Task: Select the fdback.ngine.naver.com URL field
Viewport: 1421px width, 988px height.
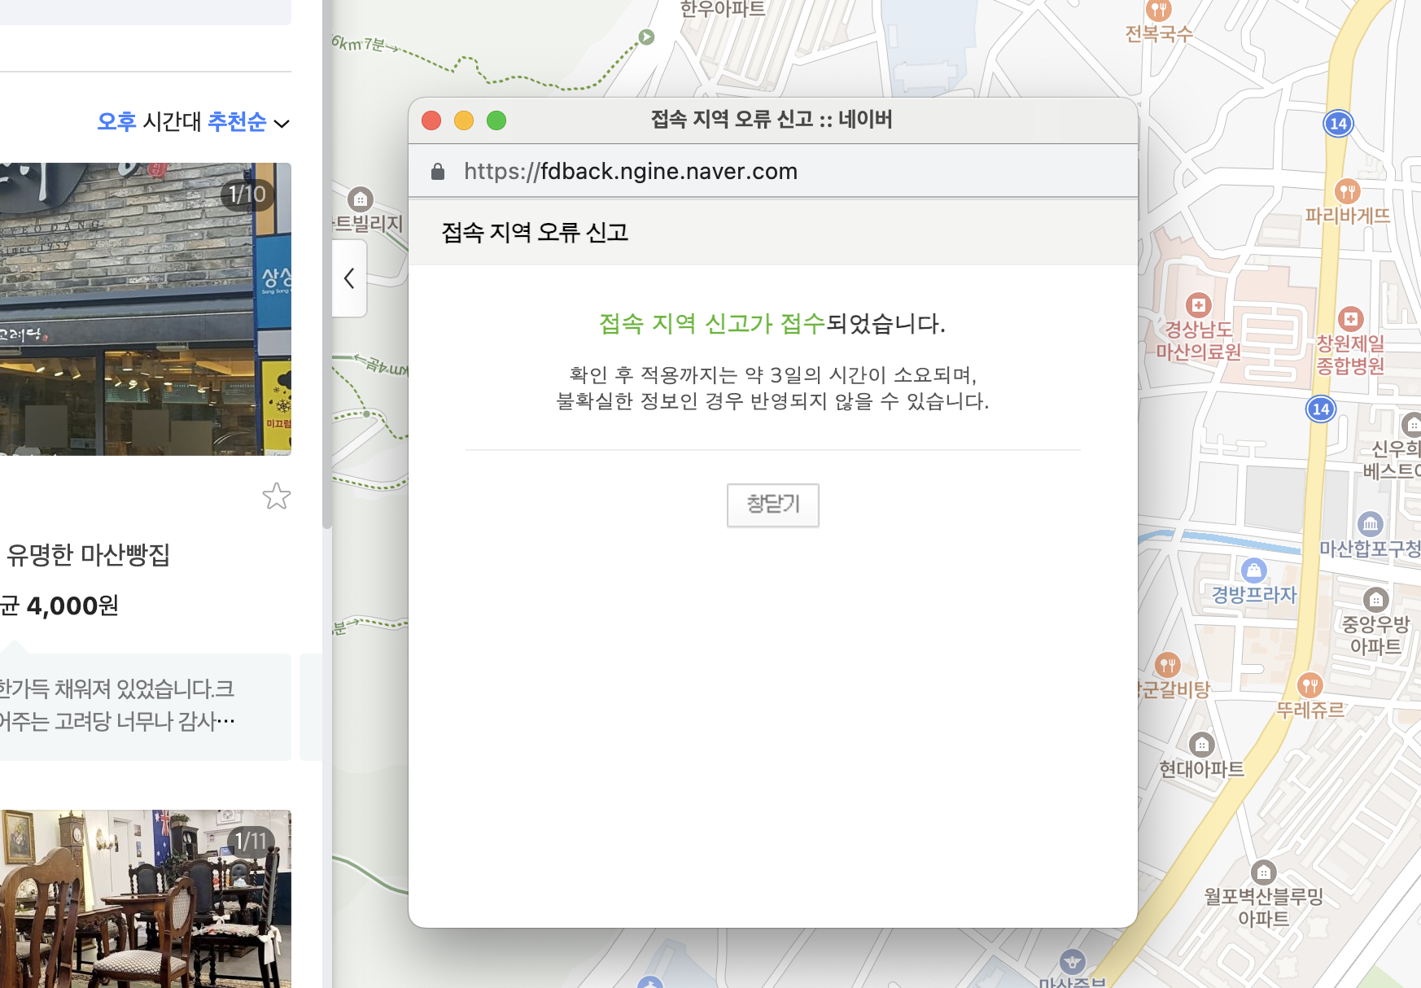Action: tap(631, 171)
